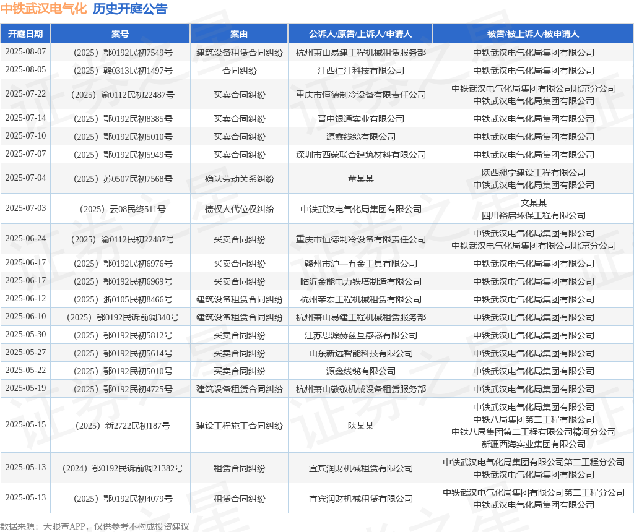This screenshot has width=634, height=532.
Task: Click plaintiff 赣州市沪一五金工具有限公司
Action: click(x=361, y=264)
